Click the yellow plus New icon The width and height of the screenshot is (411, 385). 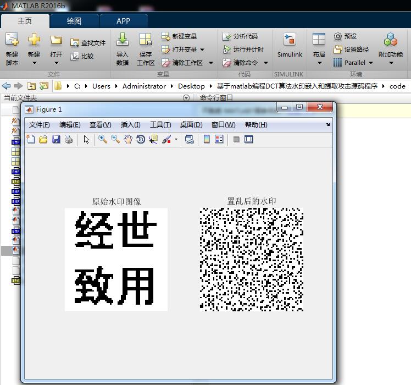pos(34,40)
